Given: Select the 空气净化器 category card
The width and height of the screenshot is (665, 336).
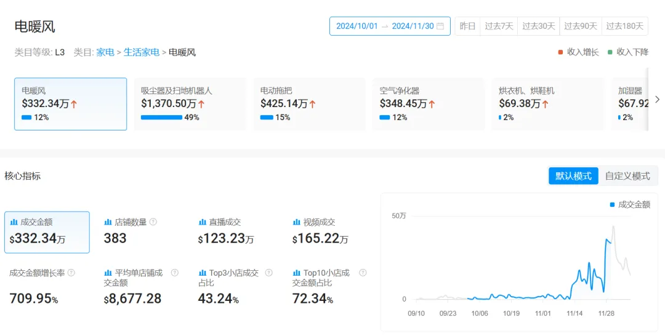Looking at the screenshot, I should click(429, 103).
